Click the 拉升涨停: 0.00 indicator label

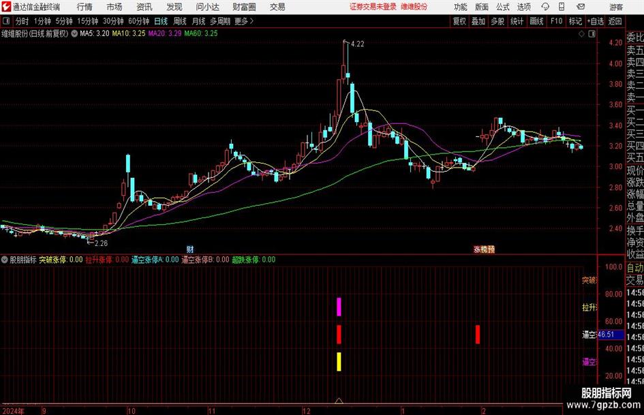(107, 260)
